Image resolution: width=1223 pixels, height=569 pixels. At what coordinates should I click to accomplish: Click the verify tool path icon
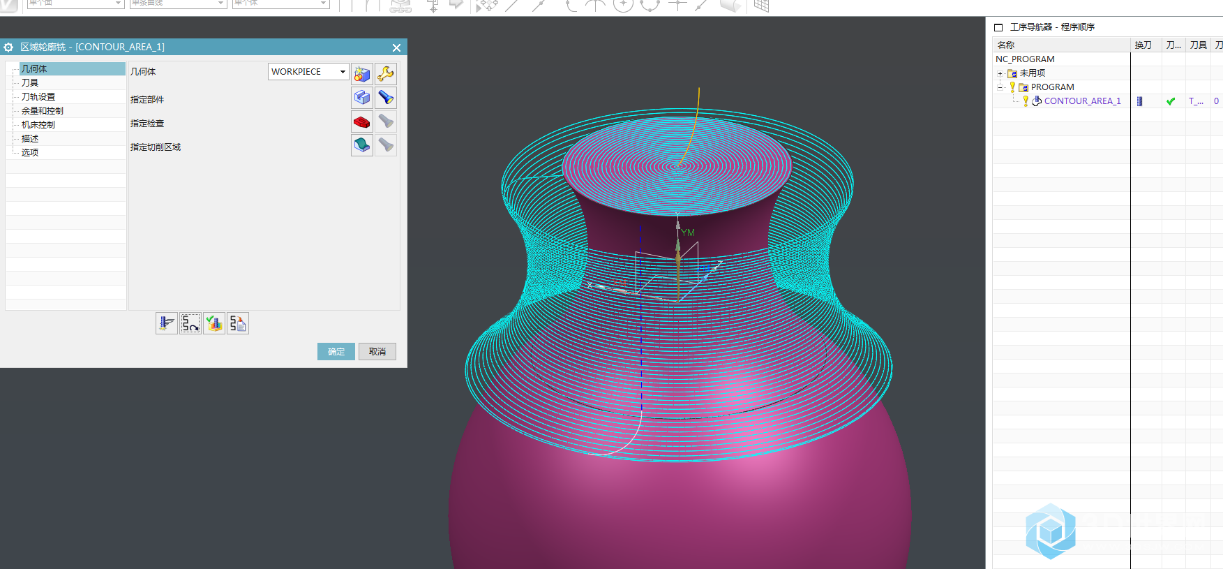(x=214, y=323)
